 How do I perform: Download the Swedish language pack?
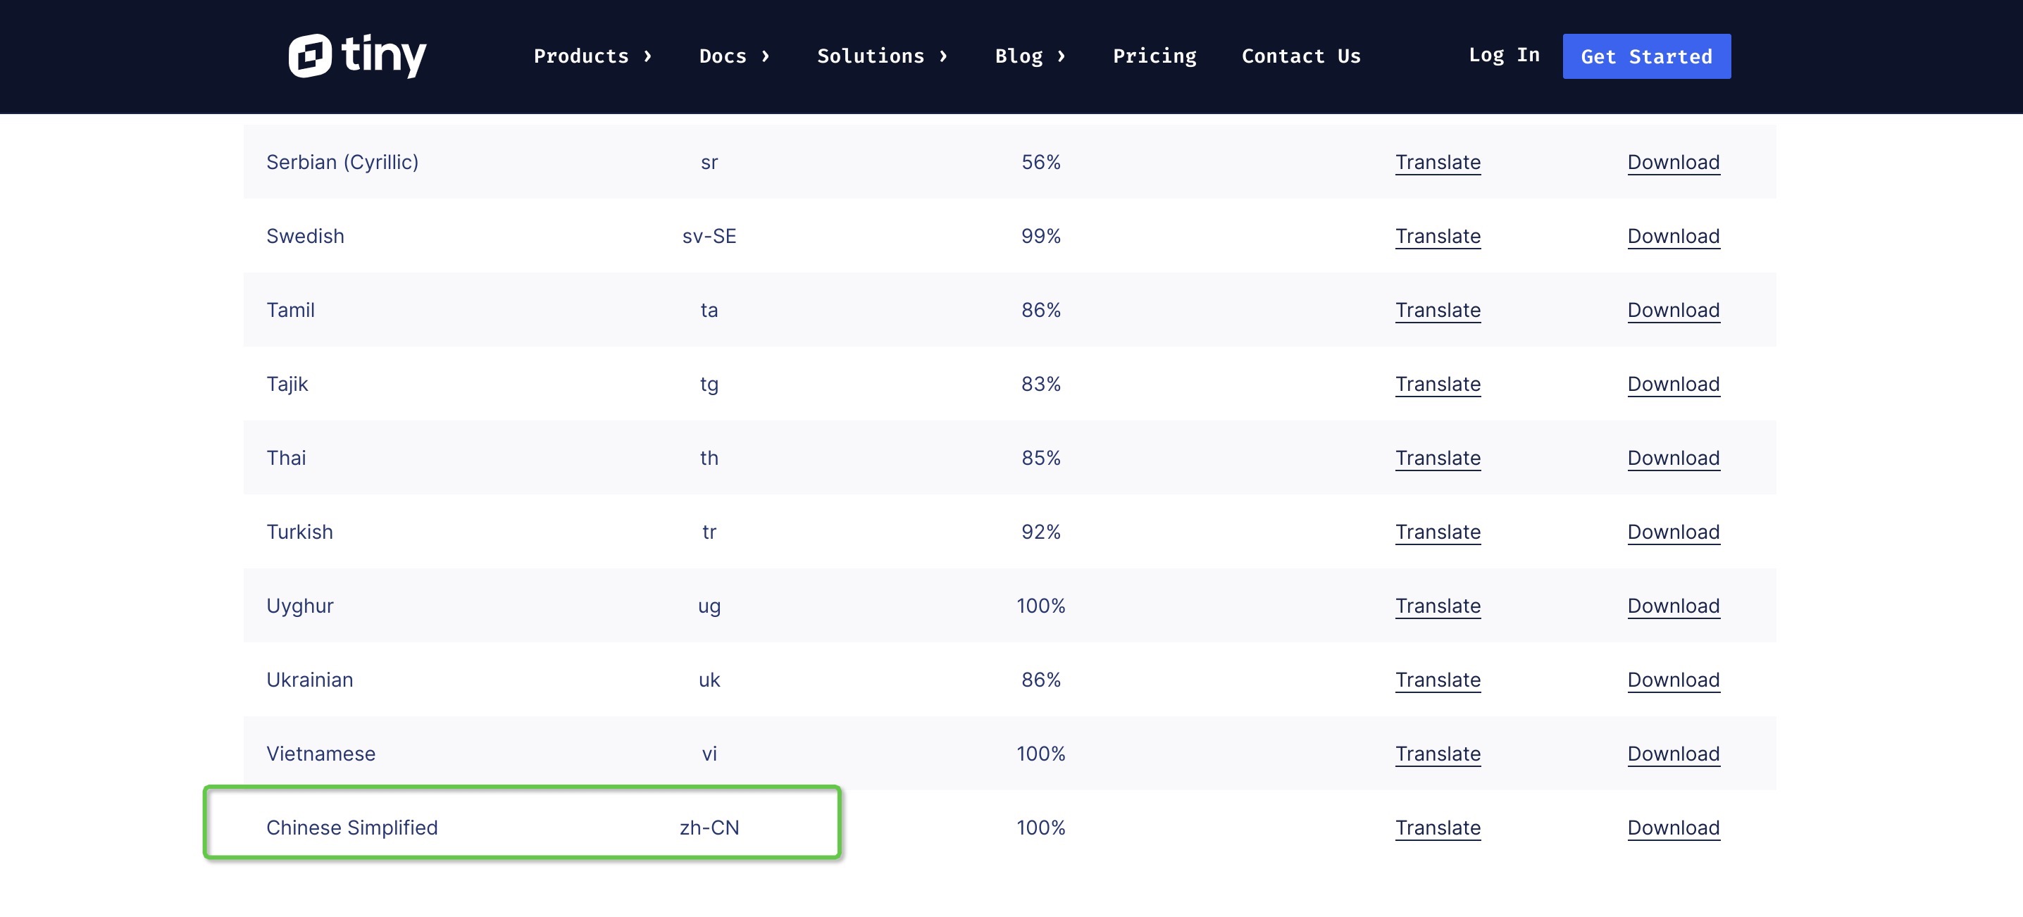(x=1673, y=237)
